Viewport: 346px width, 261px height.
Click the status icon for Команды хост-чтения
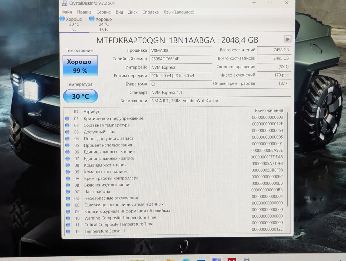68,165
